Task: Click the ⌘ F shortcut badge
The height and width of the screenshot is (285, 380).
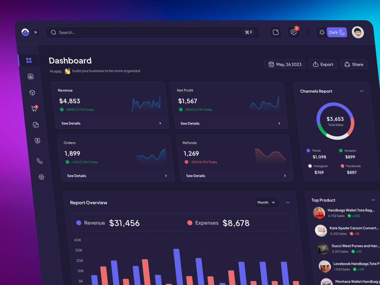Action: pos(249,32)
